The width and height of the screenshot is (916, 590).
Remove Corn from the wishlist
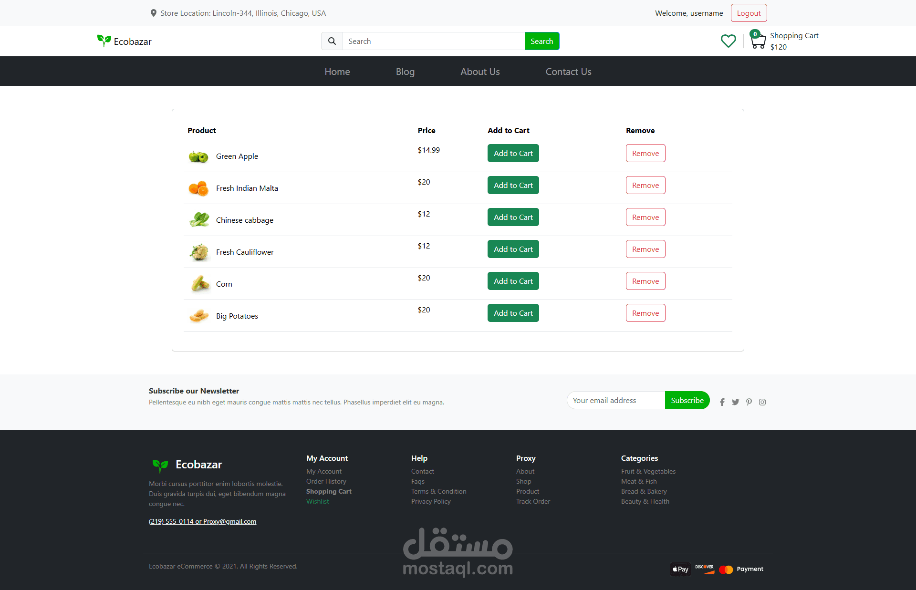point(645,281)
